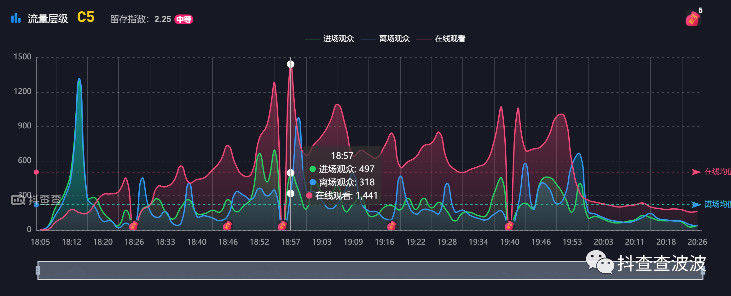Click the lucky bag marker near 18:46
Viewport: 731px width, 296px height.
pyautogui.click(x=227, y=225)
